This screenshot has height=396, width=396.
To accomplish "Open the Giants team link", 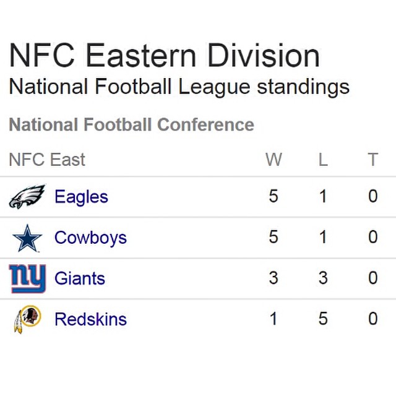I will tap(80, 278).
